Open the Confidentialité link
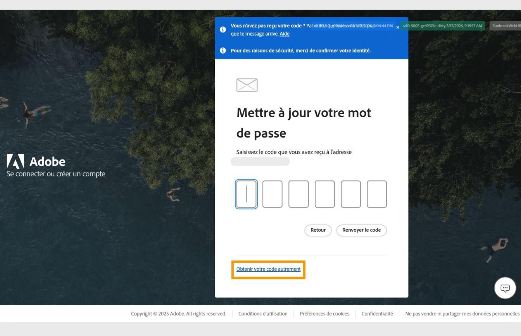521x336 pixels. 377,314
